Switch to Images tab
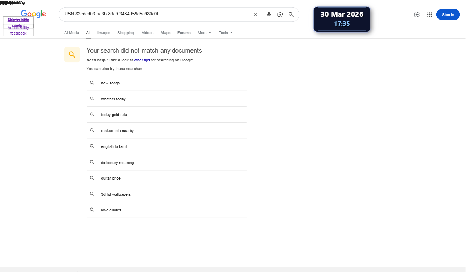This screenshot has height=272, width=471. click(104, 33)
